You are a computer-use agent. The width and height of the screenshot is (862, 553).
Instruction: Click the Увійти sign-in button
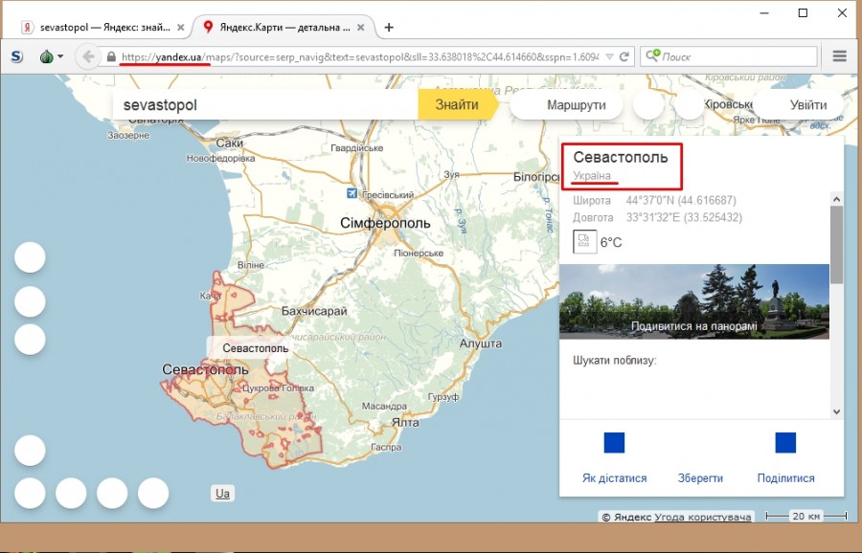800,104
